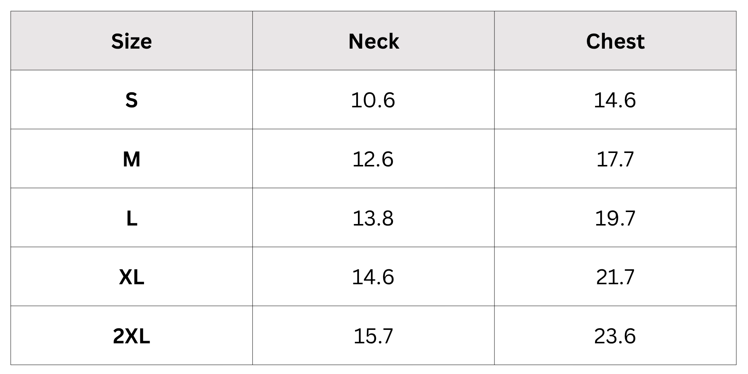Pick the largest chest measurement in the table
The height and width of the screenshot is (374, 748).
(x=615, y=336)
